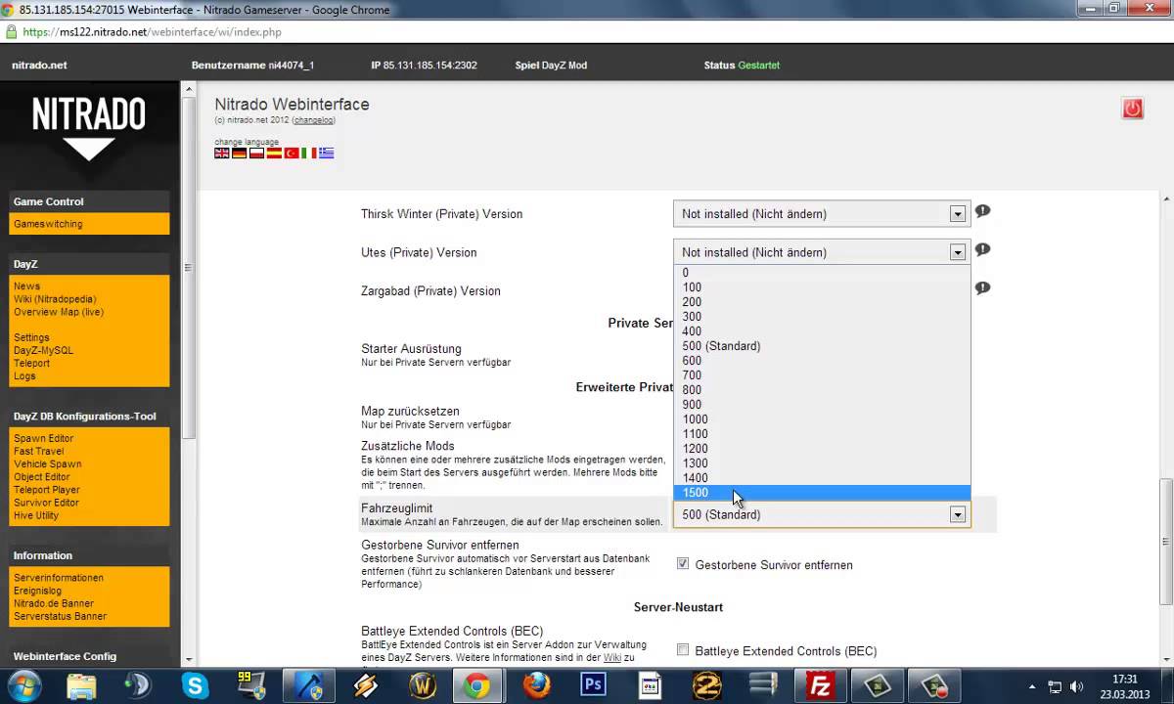
Task: Open Wiki (Nitradopedia) link
Action: point(55,299)
